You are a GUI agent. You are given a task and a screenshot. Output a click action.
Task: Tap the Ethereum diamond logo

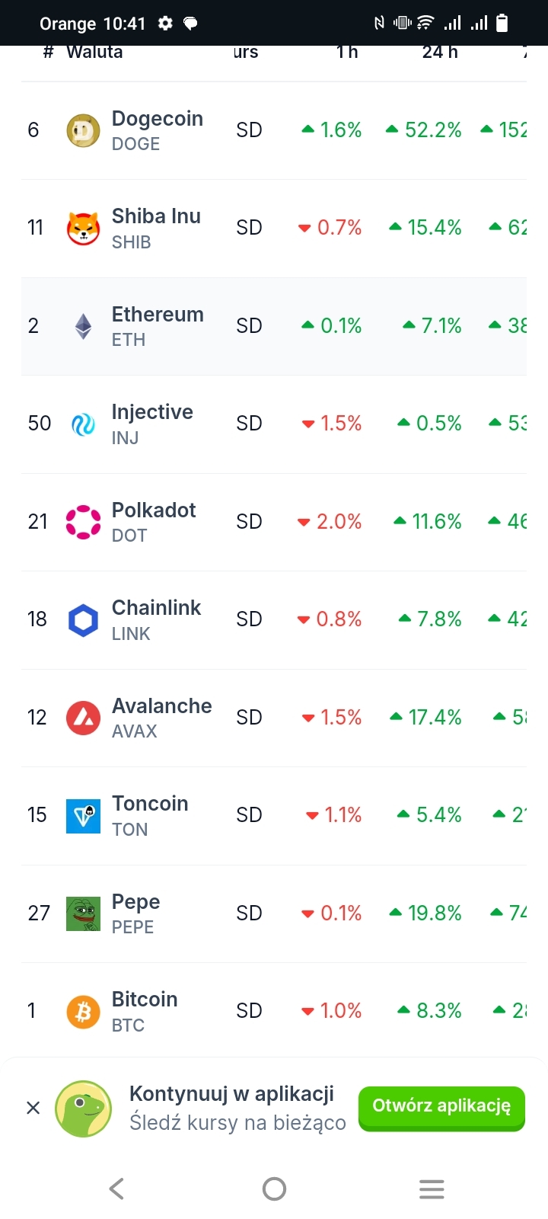[x=83, y=326]
